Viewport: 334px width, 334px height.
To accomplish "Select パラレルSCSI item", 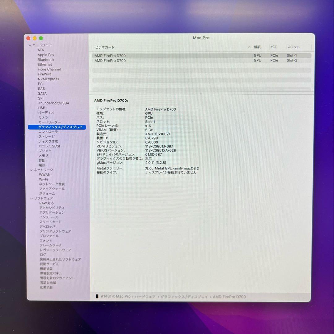I will point(49,146).
